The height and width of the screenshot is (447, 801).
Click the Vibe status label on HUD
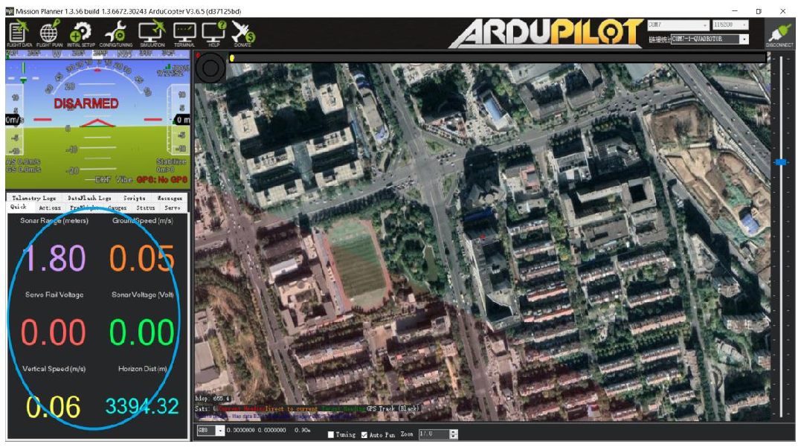pyautogui.click(x=124, y=180)
